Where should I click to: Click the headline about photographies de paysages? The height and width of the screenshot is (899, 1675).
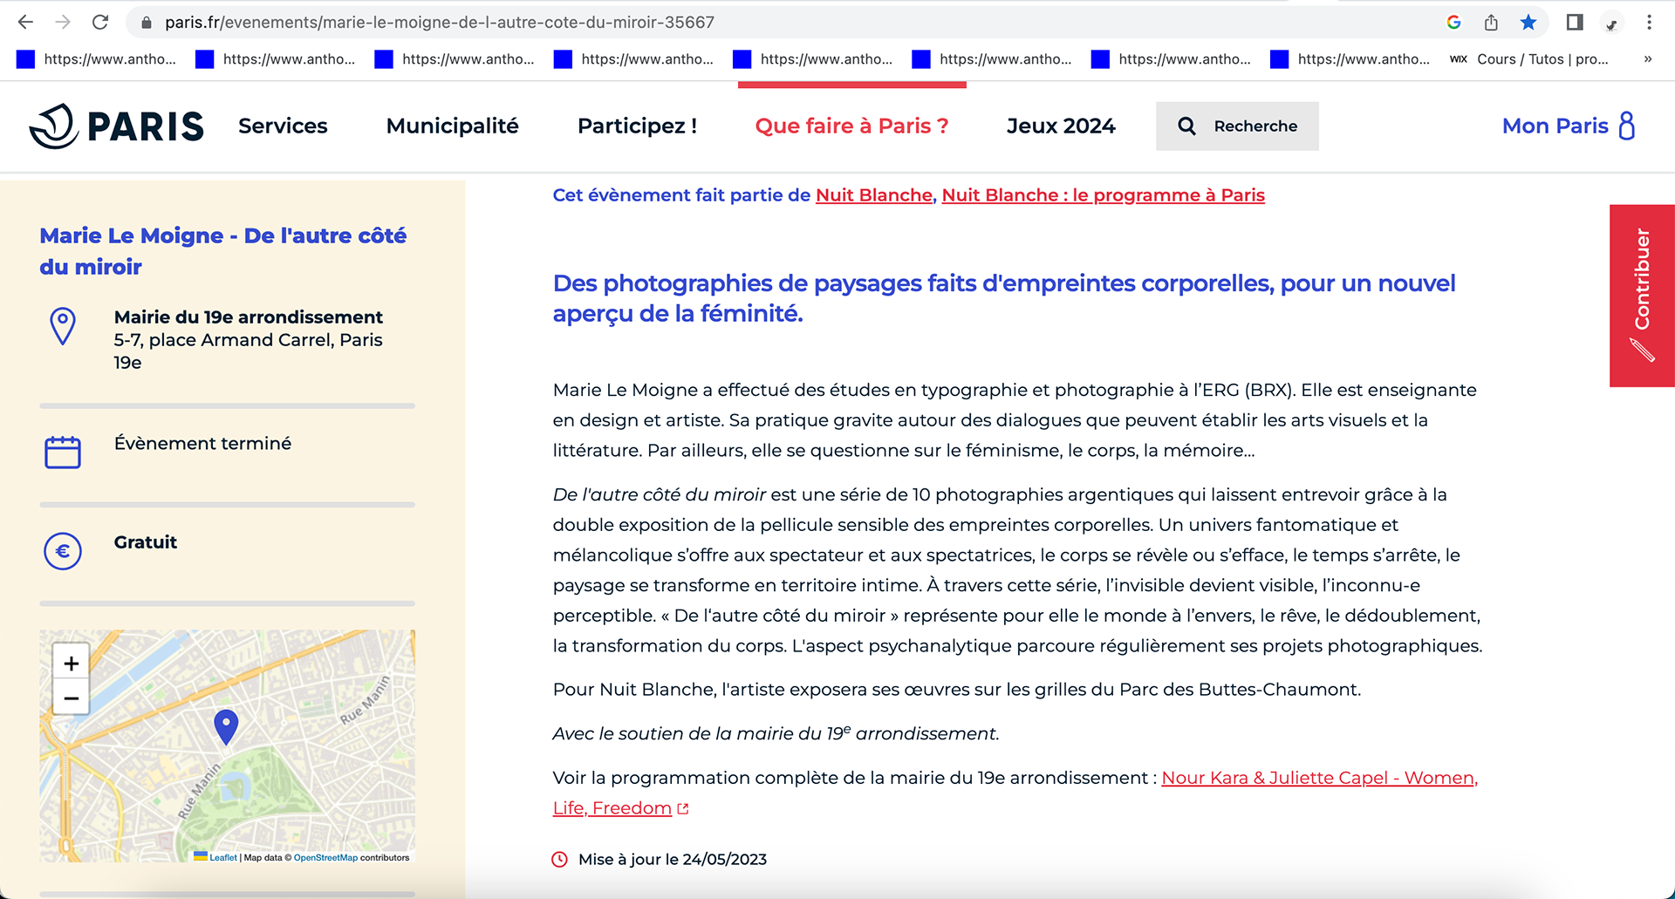pyautogui.click(x=1004, y=298)
